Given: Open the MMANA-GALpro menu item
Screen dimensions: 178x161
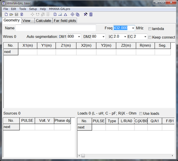Looking at the screenshot, I should click(x=60, y=9).
